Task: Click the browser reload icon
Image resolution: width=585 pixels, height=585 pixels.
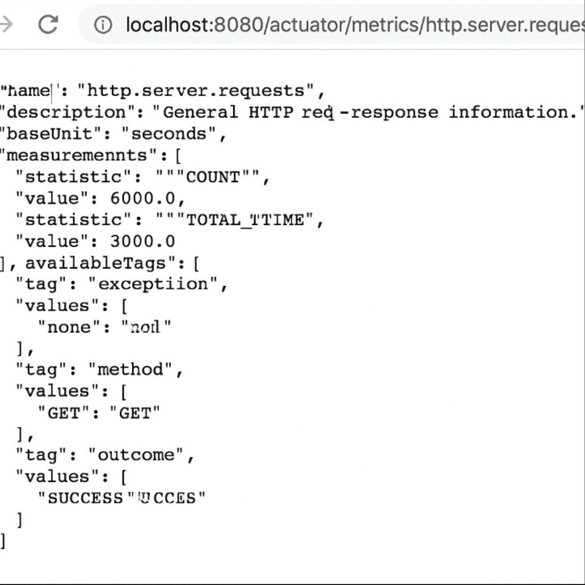Action: (48, 25)
